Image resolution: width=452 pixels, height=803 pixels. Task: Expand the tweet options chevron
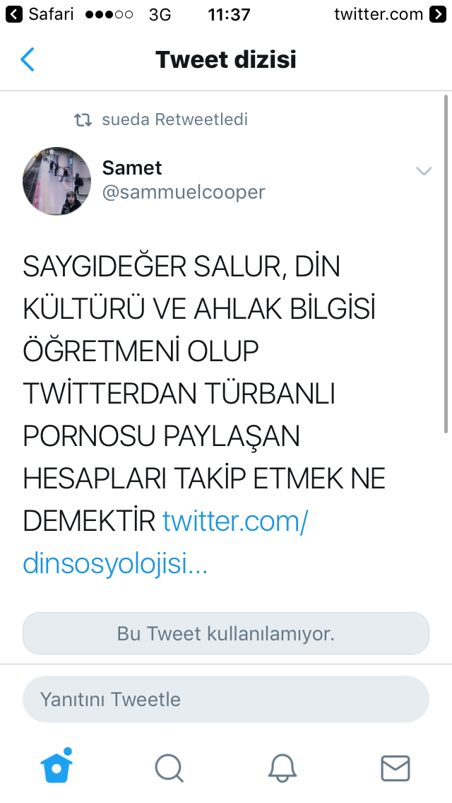[424, 171]
